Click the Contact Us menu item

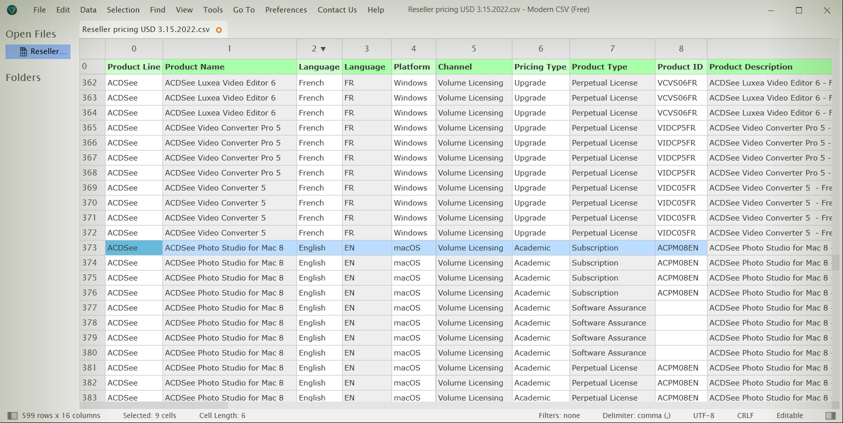coord(337,10)
